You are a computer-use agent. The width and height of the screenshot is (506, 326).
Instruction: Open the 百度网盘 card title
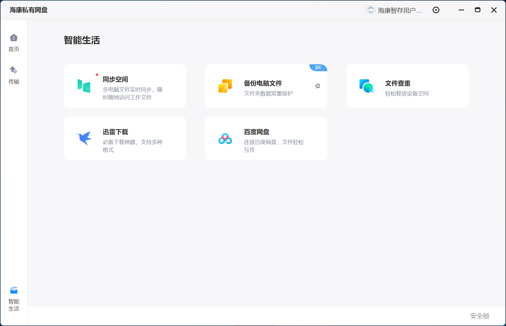(x=256, y=132)
